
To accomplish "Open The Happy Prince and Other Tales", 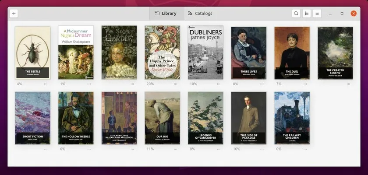I will click(163, 52).
